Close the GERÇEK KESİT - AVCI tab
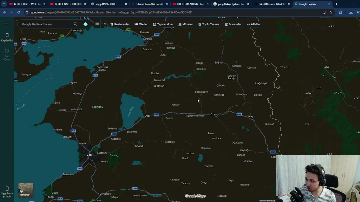The image size is (360, 202). pyautogui.click(x=44, y=4)
